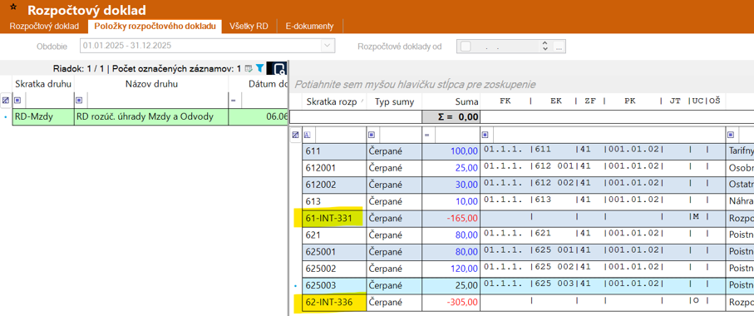The height and width of the screenshot is (316, 754).
Task: Click the grid export icon next to record count
Action: point(249,68)
